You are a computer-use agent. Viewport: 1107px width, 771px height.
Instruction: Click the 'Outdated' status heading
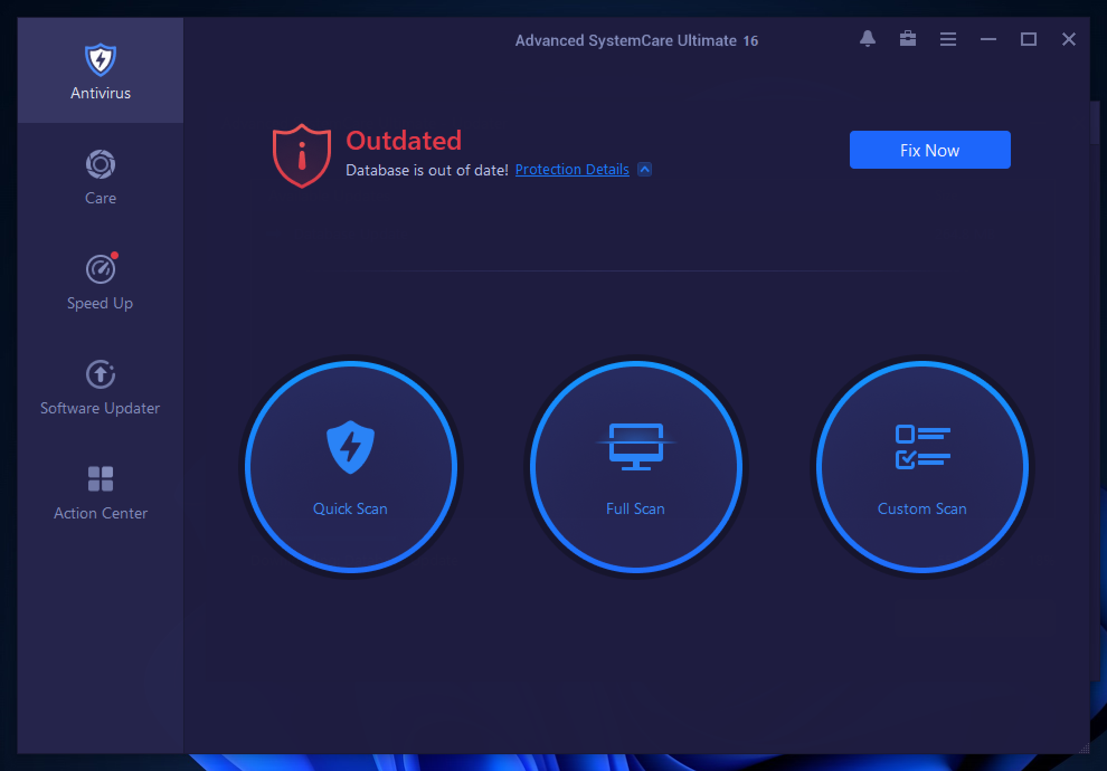tap(404, 140)
